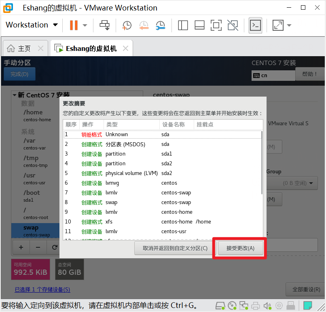
Task: Revert to snapshot using the clock-arrow icon
Action: [144, 25]
